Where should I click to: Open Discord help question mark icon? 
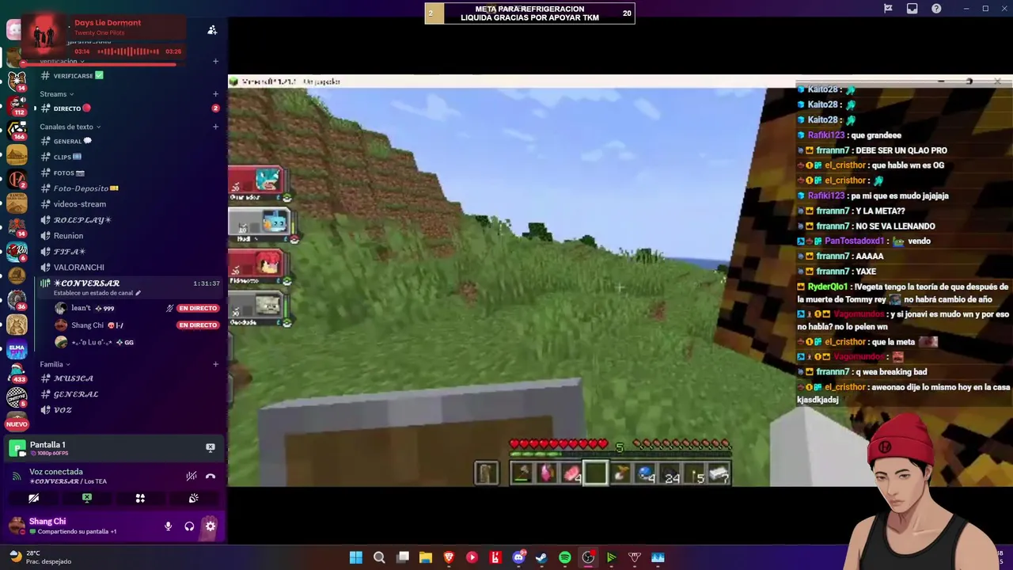click(936, 9)
